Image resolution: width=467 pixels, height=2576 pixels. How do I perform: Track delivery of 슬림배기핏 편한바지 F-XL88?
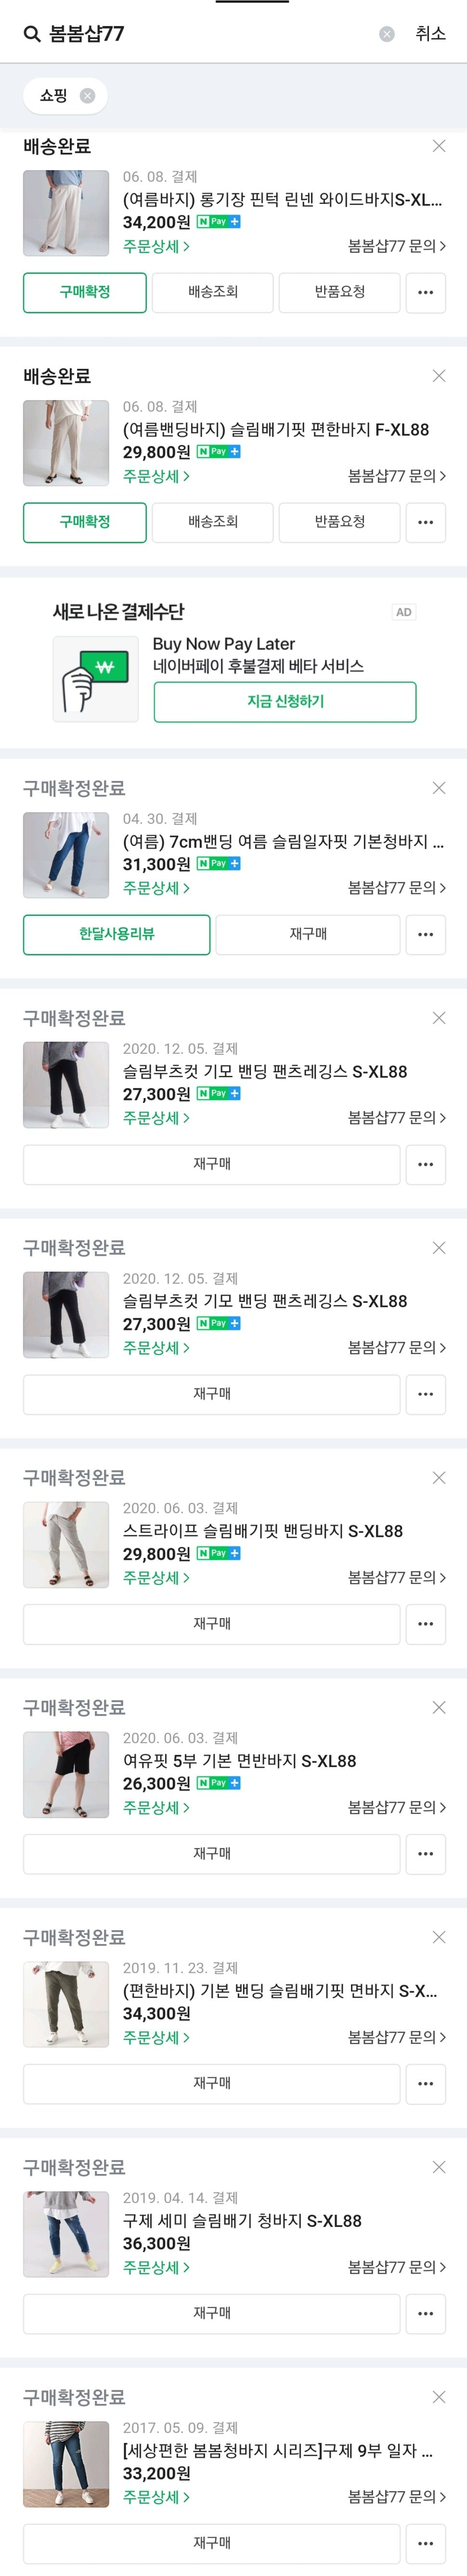(x=212, y=522)
